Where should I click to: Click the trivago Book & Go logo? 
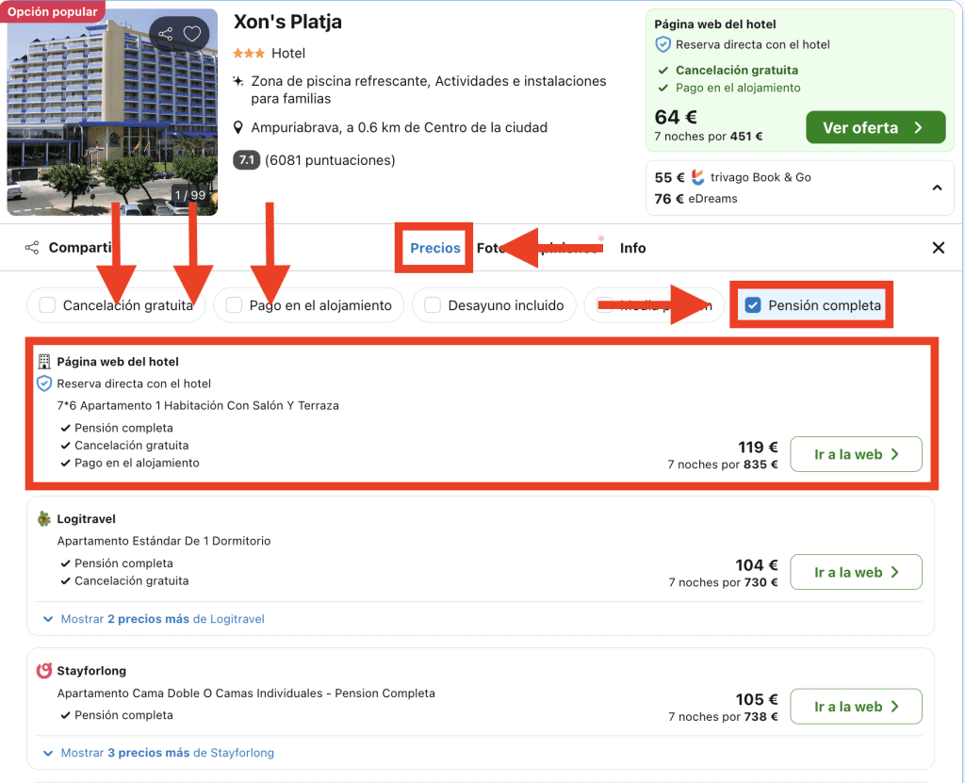tap(697, 177)
